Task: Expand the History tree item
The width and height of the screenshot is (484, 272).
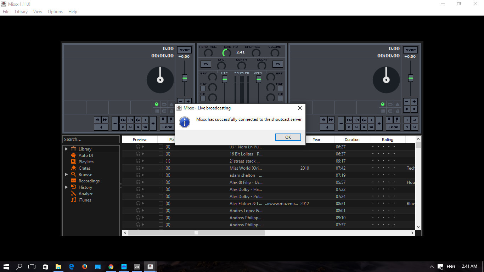Action: tap(66, 187)
